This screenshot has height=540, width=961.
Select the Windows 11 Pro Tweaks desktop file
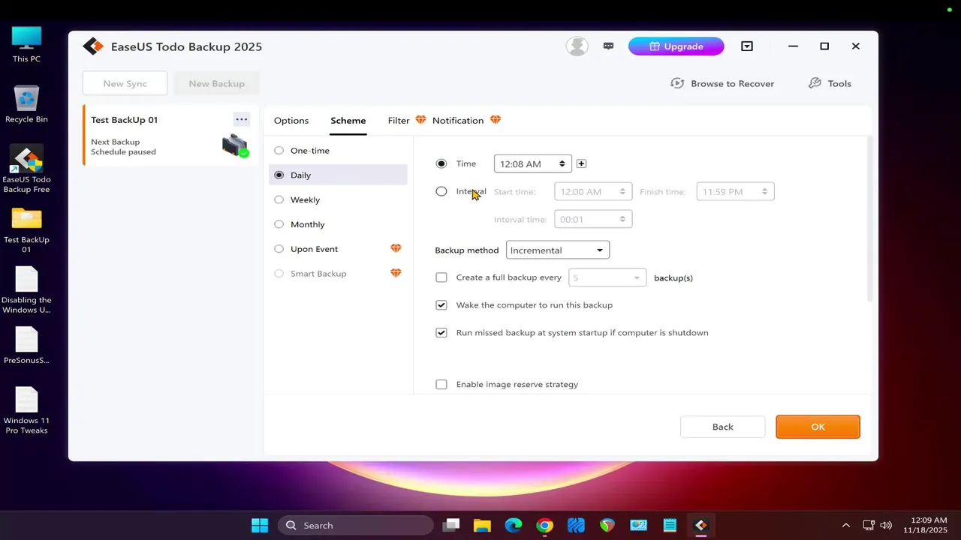(26, 411)
